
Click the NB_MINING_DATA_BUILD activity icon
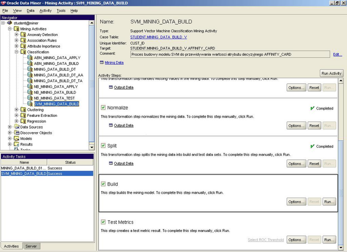click(x=30, y=92)
